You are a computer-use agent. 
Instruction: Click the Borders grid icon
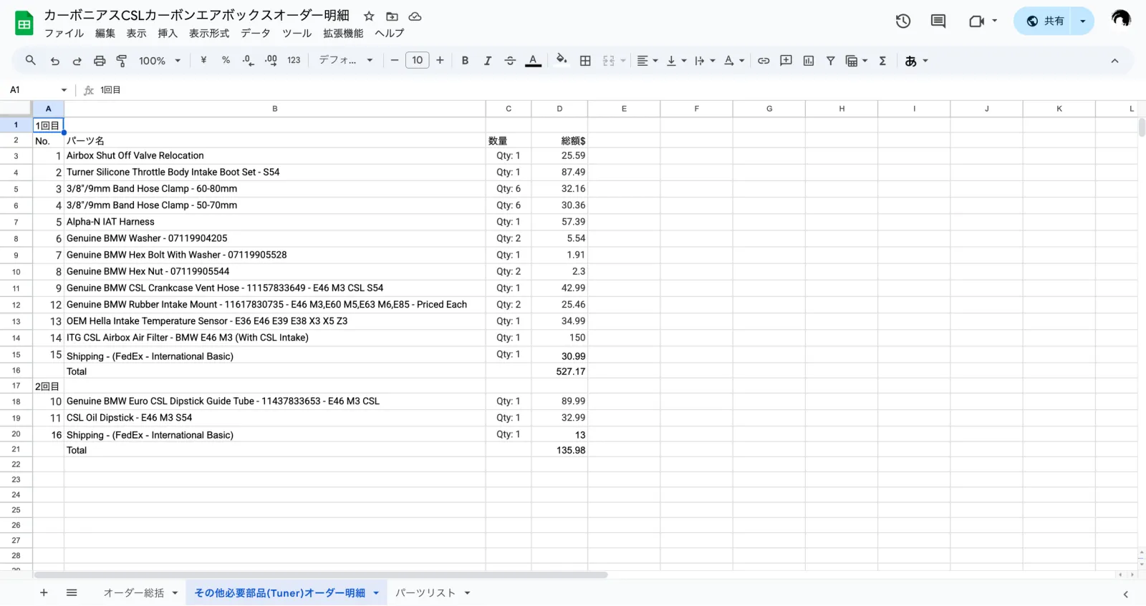(585, 61)
